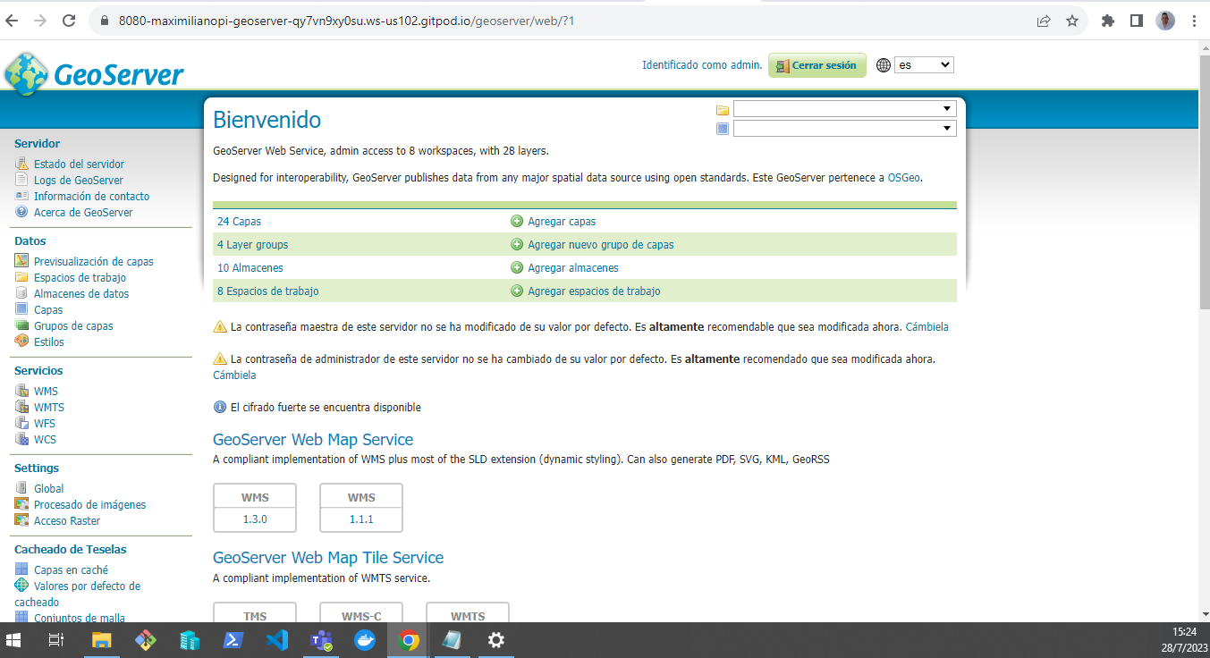Click the WFS service icon

(x=21, y=423)
